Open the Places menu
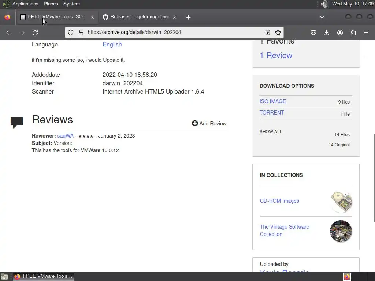 point(51,4)
